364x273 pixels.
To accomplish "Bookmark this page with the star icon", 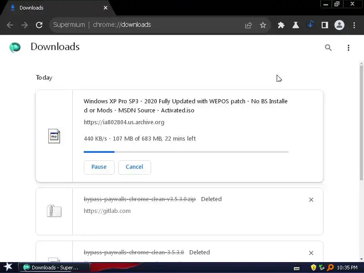I will [263, 25].
